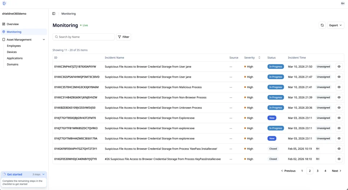Image resolution: width=348 pixels, height=190 pixels.
Task: Open eye icon for KeePass Installer.exe incident
Action: [339, 149]
